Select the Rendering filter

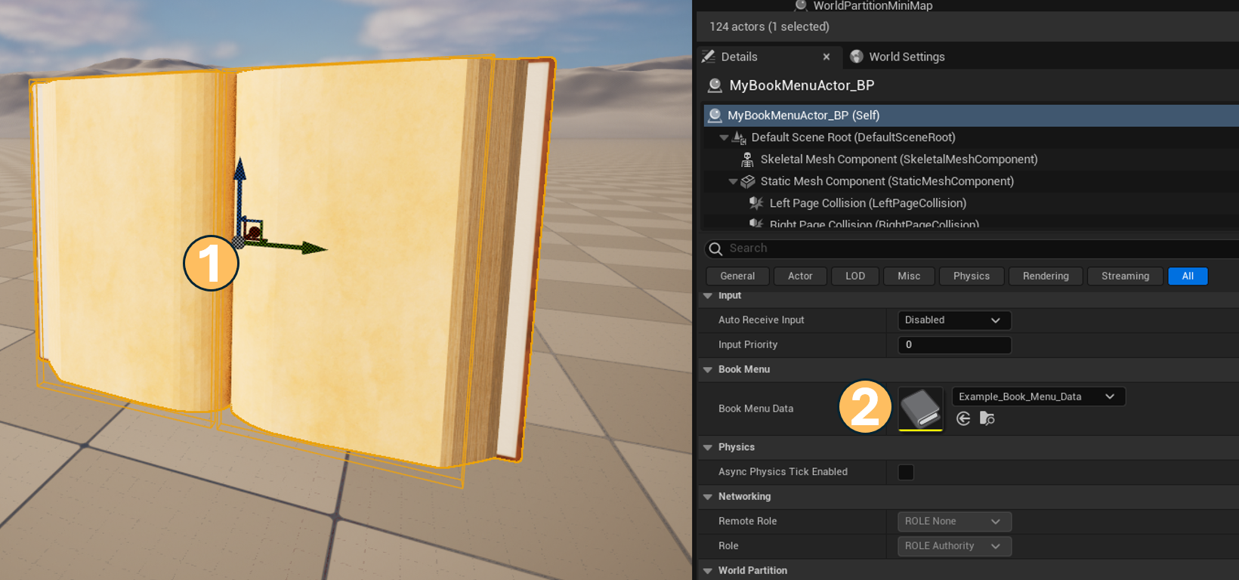coord(1046,276)
